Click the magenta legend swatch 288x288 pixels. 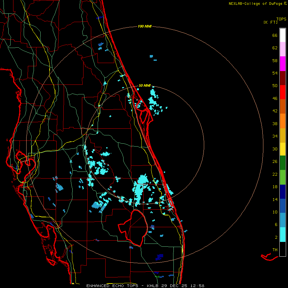pyautogui.click(x=283, y=64)
